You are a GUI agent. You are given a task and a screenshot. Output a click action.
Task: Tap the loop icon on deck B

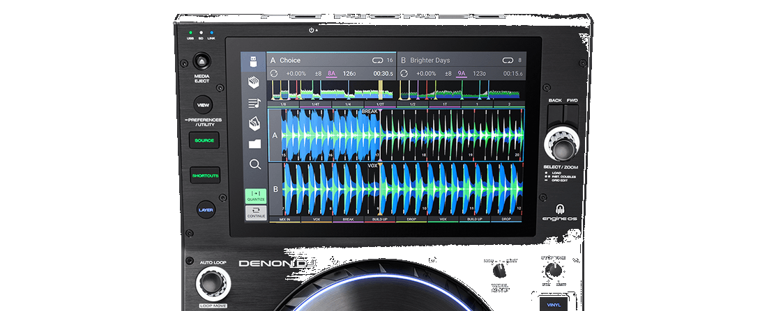coord(507,60)
